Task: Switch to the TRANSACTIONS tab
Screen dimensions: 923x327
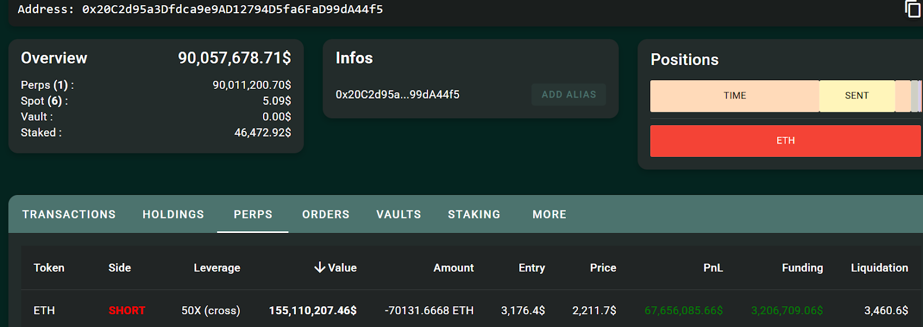Action: 69,215
